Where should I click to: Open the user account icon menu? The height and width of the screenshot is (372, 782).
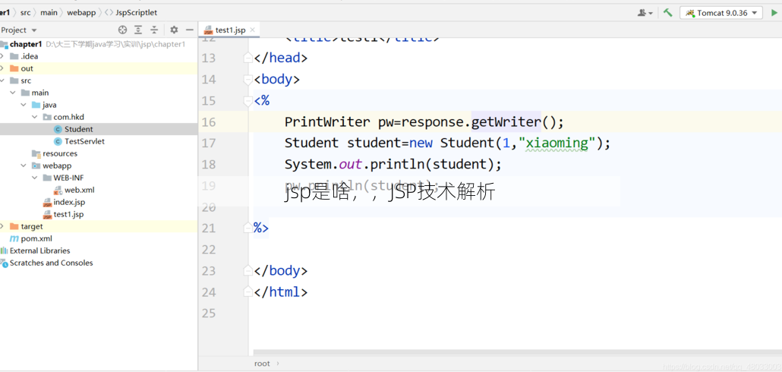[x=645, y=13]
